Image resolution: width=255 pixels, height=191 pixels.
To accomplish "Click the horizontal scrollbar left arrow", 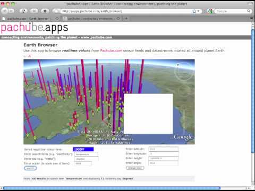I will (2, 188).
